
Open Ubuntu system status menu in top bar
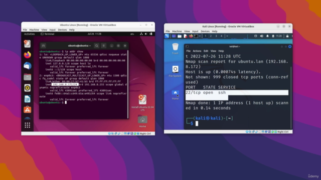(146, 34)
